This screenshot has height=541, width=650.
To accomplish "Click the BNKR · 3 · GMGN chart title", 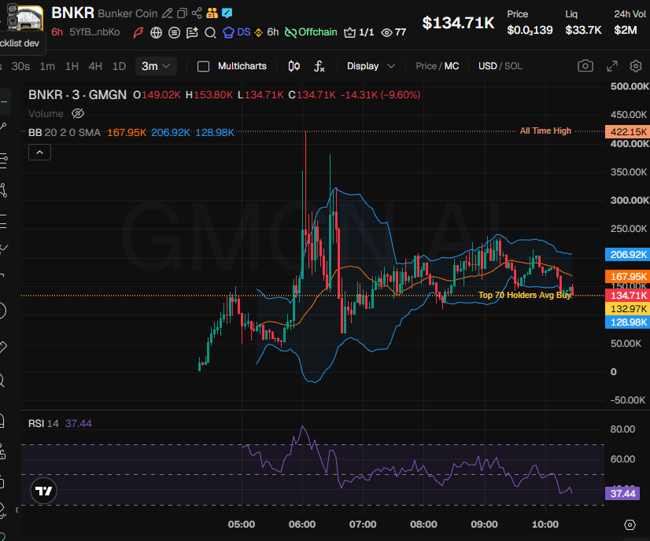I will click(78, 95).
